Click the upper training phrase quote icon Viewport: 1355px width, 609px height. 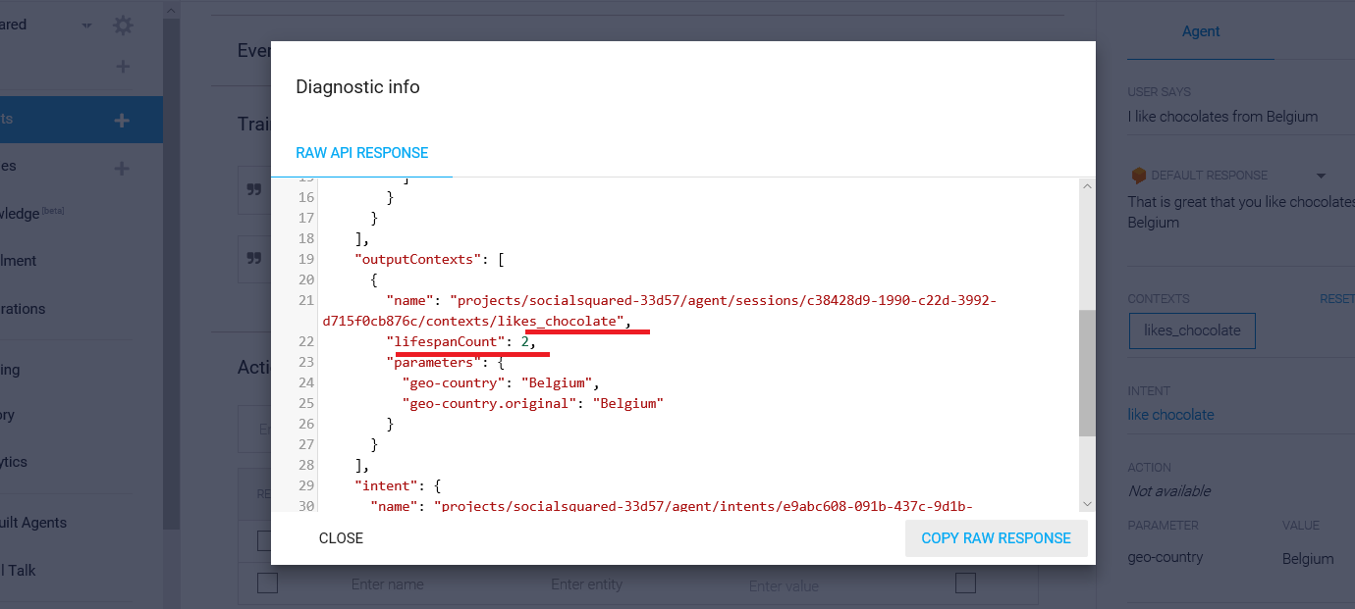[254, 190]
